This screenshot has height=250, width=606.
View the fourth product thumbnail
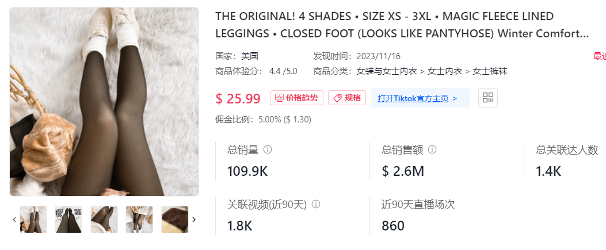pos(139,220)
